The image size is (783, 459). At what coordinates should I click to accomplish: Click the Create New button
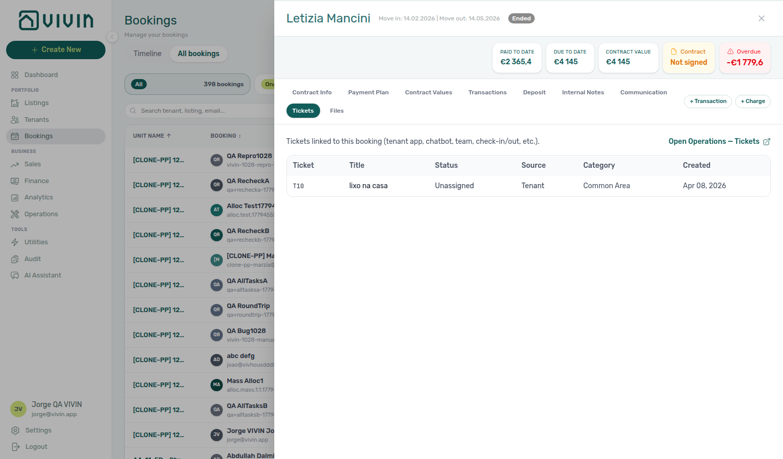pyautogui.click(x=56, y=49)
